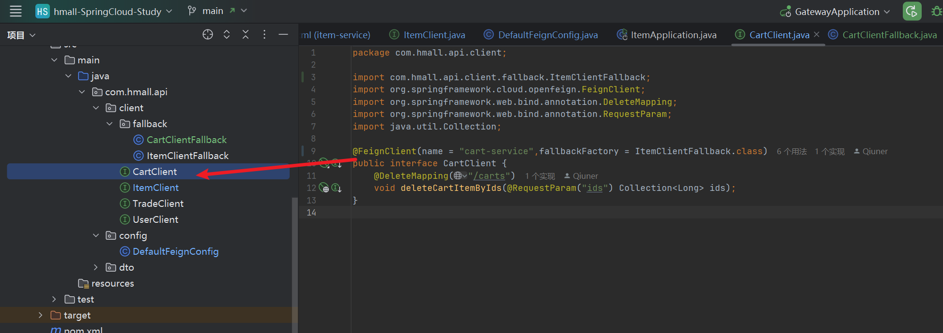Screen dimensions: 943x333
Task: Click the Git branch icon beside main
Action: tap(192, 11)
